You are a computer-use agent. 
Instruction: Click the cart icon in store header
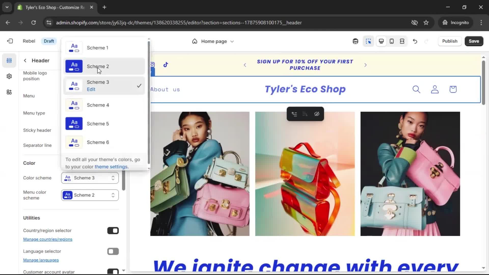point(453,89)
